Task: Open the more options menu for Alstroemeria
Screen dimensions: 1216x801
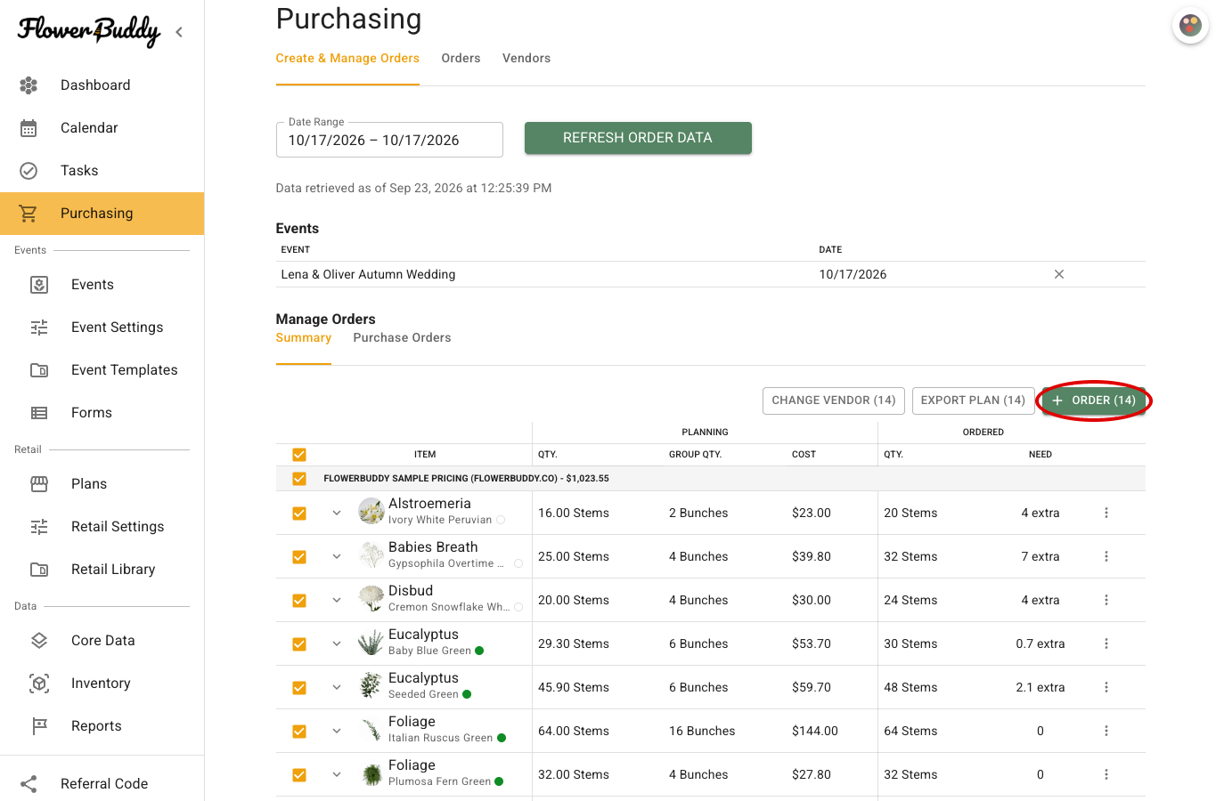Action: pyautogui.click(x=1106, y=513)
